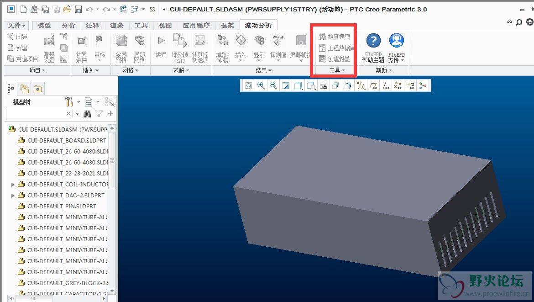
Task: Click the New file icon in quick access toolbar
Action: coord(23,9)
